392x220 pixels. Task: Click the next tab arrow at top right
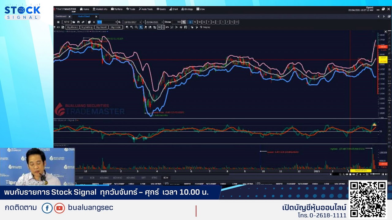tap(383, 16)
